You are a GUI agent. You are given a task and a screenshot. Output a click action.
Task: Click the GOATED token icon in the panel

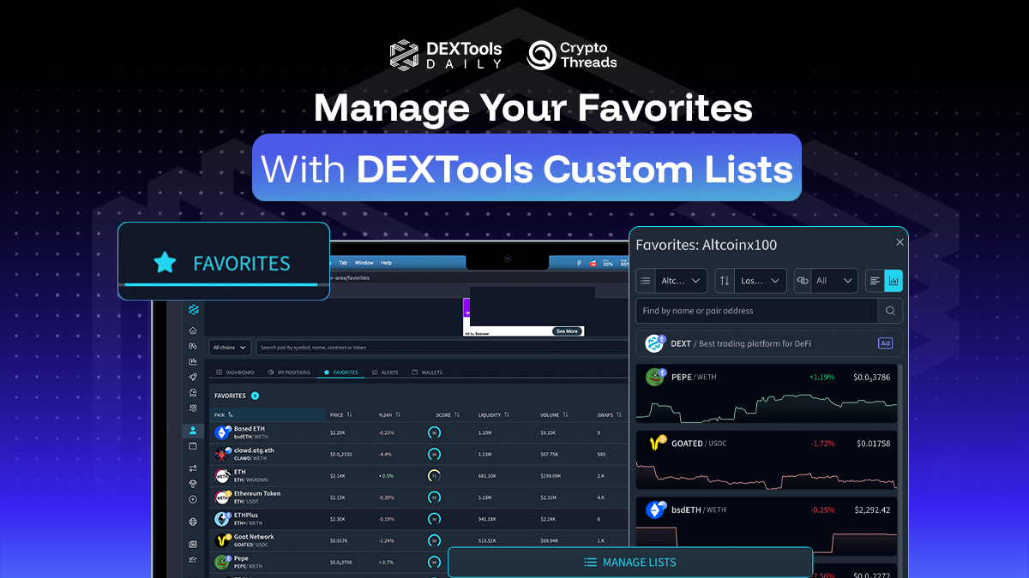point(656,444)
